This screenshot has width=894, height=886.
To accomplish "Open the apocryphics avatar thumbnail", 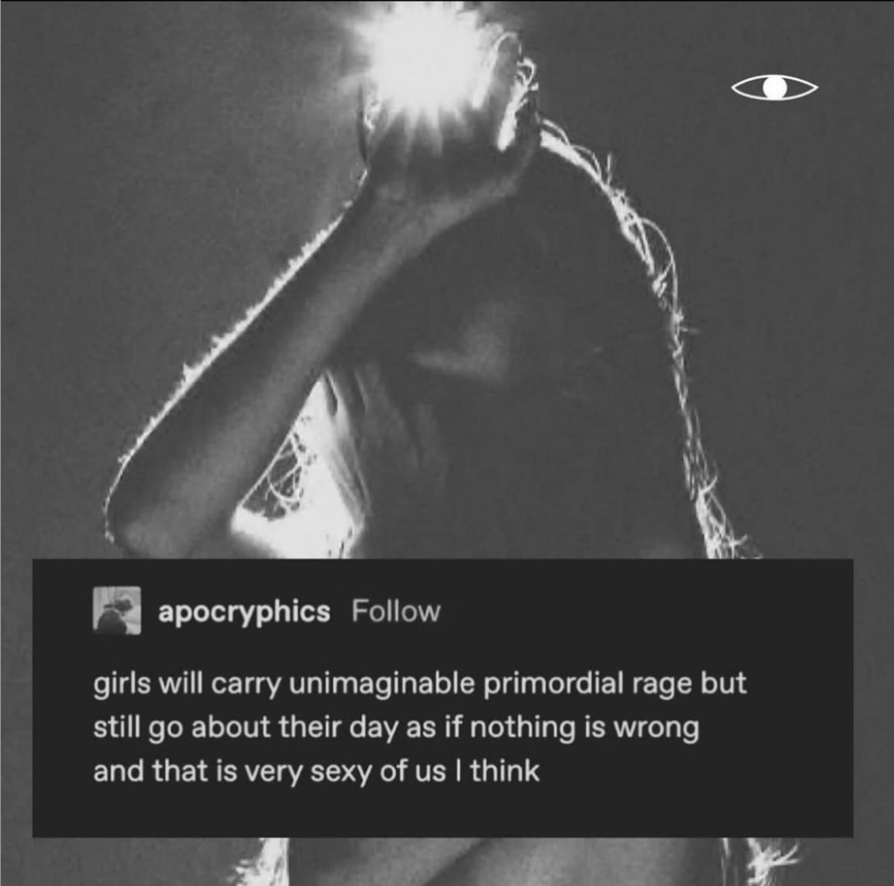I will pos(117,610).
